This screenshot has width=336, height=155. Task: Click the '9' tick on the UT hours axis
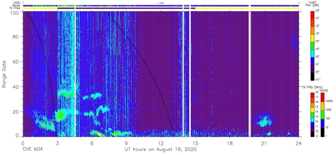(x=126, y=143)
